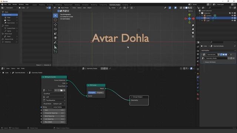237x133 pixels.
Task: Select the Select Box tool in the viewport toolbar
Action: [56, 16]
